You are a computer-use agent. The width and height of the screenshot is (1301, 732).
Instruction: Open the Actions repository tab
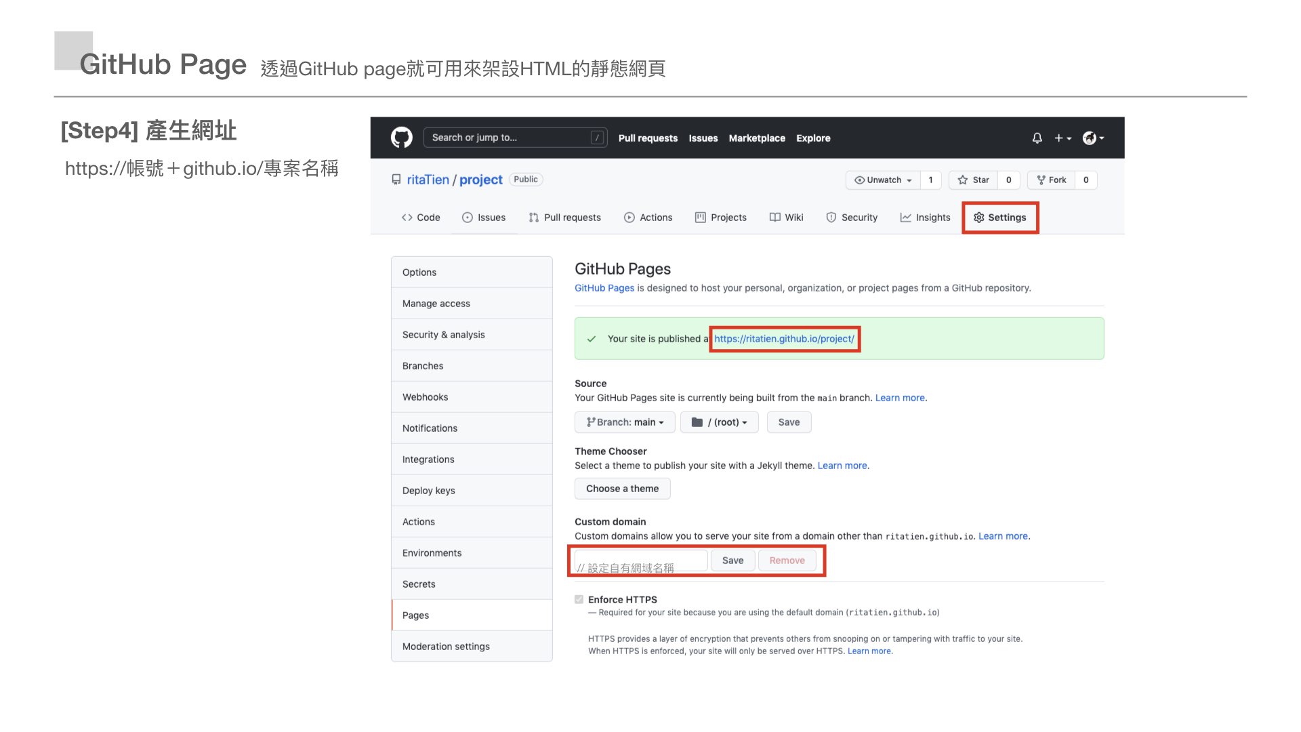(648, 218)
